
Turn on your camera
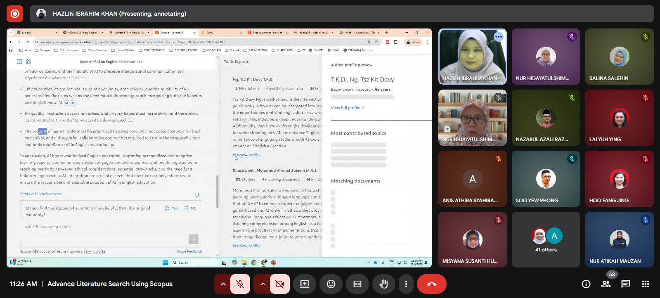pyautogui.click(x=280, y=284)
